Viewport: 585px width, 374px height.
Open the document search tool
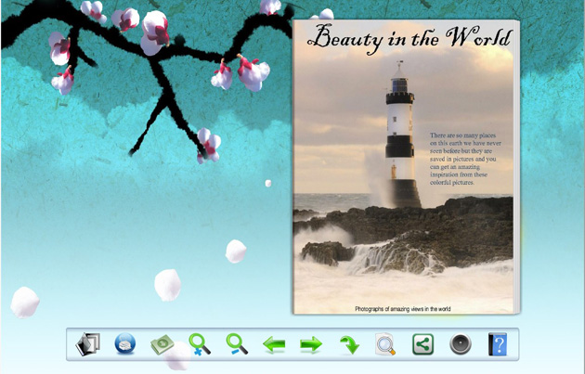click(x=385, y=343)
